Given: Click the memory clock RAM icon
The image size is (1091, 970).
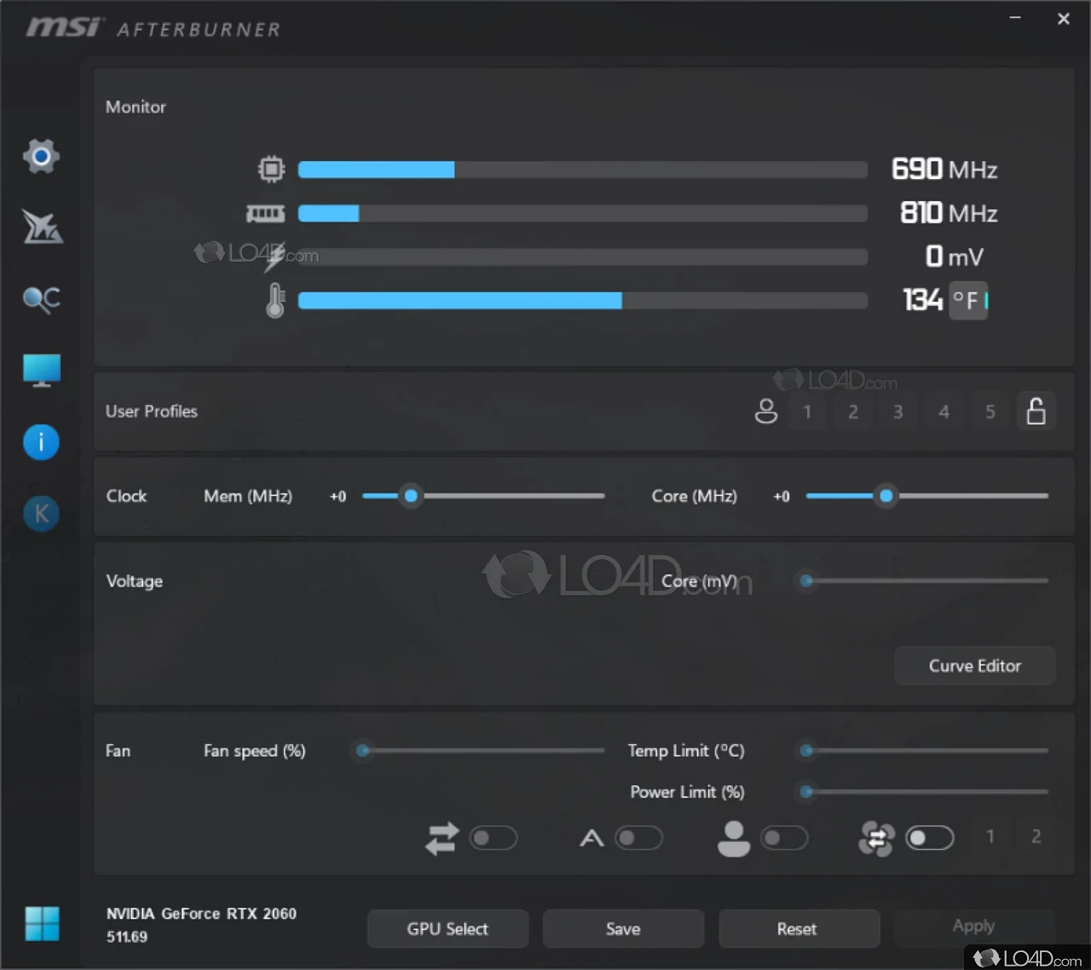Looking at the screenshot, I should click(x=265, y=213).
